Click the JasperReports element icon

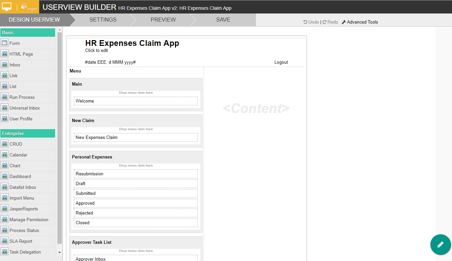tap(4, 208)
